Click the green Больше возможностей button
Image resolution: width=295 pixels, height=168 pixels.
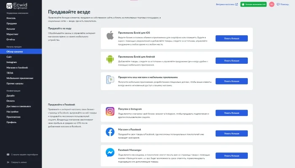(253, 4)
